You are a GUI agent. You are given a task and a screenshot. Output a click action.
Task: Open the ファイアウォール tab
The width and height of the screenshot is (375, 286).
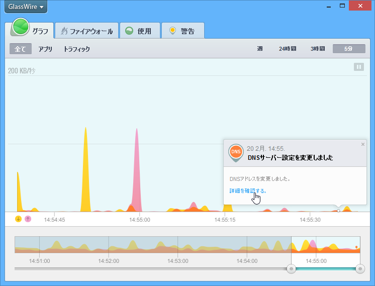(87, 31)
